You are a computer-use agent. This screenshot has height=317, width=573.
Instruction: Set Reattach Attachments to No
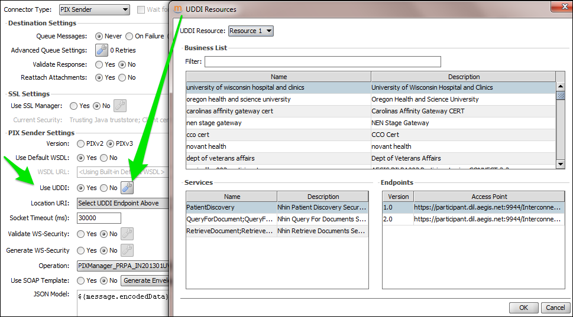point(122,77)
